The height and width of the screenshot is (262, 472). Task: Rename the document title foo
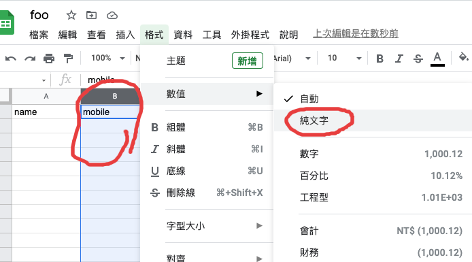point(39,15)
